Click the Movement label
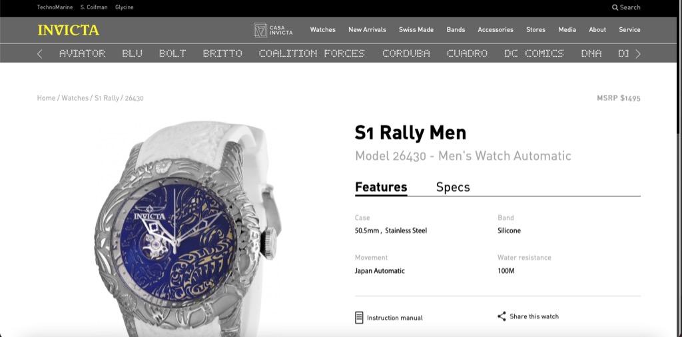Screen dimensions: 682x337 click(371, 258)
